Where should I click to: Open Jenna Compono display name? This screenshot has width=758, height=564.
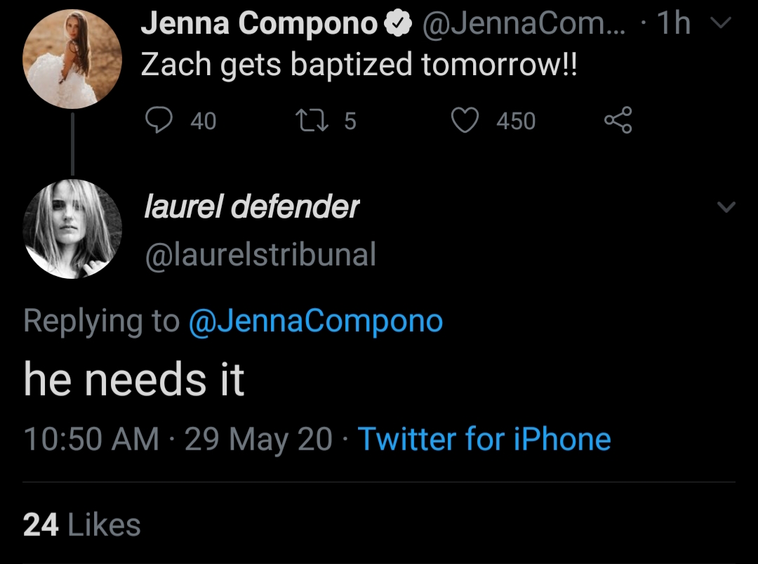(x=259, y=23)
